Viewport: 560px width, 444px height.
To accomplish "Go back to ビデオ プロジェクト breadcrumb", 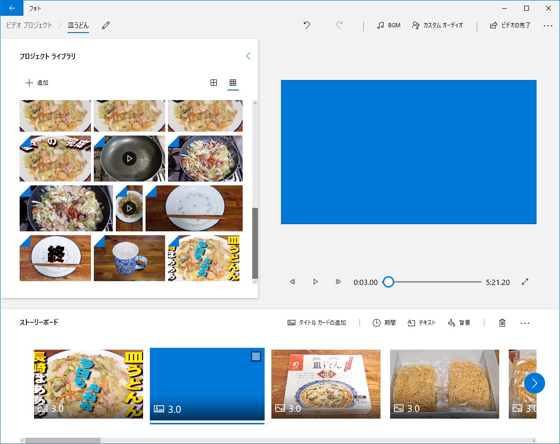I will [x=29, y=25].
